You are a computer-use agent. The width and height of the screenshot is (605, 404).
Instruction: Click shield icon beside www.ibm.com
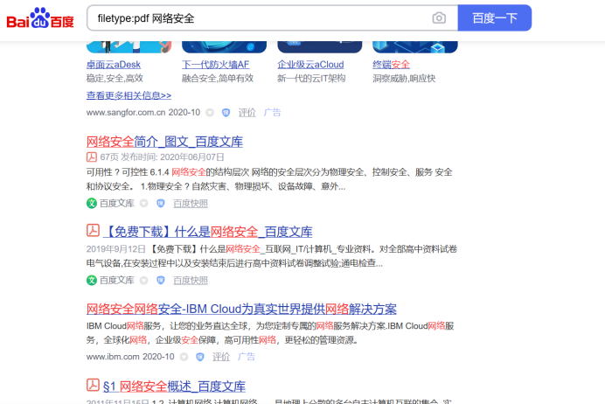[200, 357]
